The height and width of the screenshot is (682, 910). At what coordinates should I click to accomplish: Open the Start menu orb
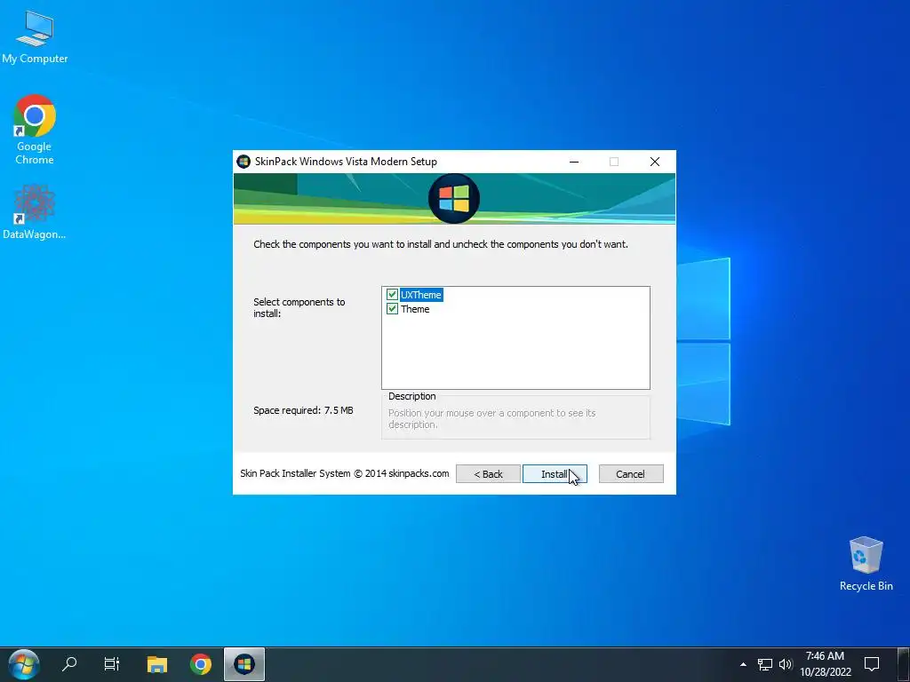click(x=24, y=664)
